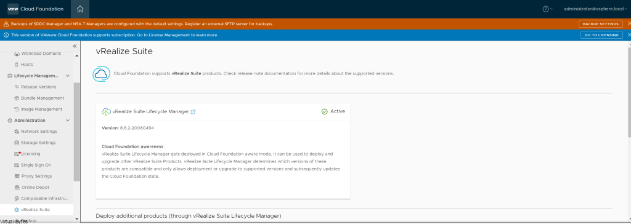The width and height of the screenshot is (631, 224).
Task: Select Single Sign On menu item
Action: (36, 165)
